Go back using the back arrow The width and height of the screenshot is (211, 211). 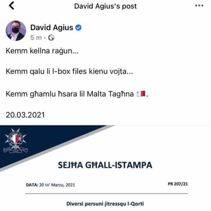click(x=12, y=6)
